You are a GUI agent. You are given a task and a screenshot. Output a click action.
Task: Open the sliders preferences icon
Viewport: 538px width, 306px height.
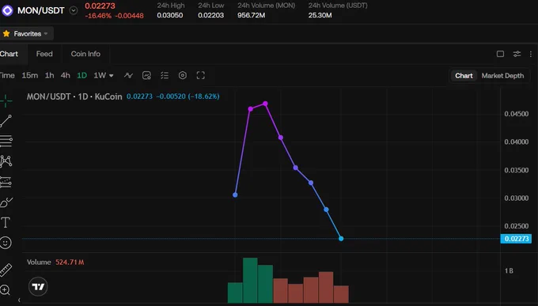click(x=517, y=54)
